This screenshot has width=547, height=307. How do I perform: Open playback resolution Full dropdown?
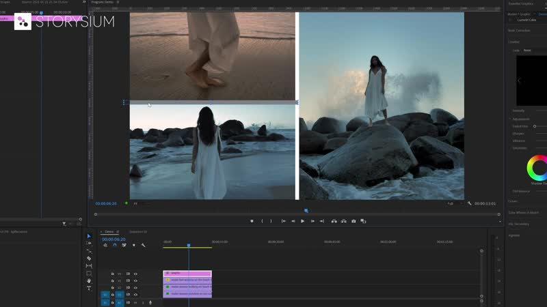[x=455, y=203]
